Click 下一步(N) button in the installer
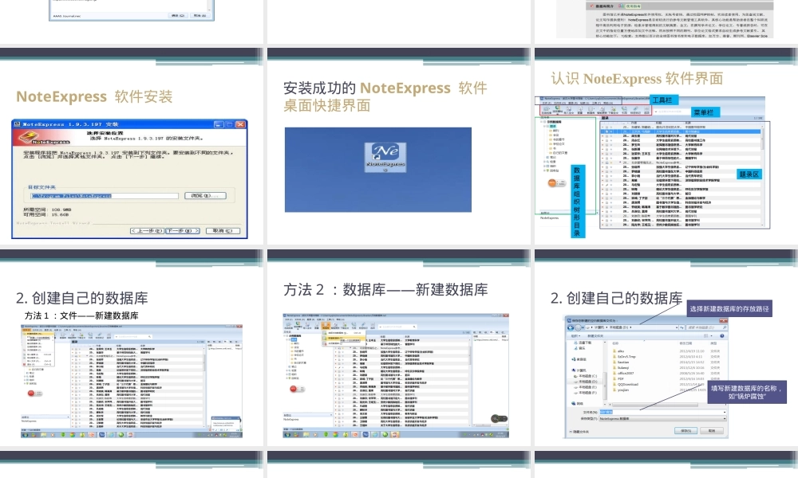This screenshot has width=798, height=478. [x=184, y=230]
